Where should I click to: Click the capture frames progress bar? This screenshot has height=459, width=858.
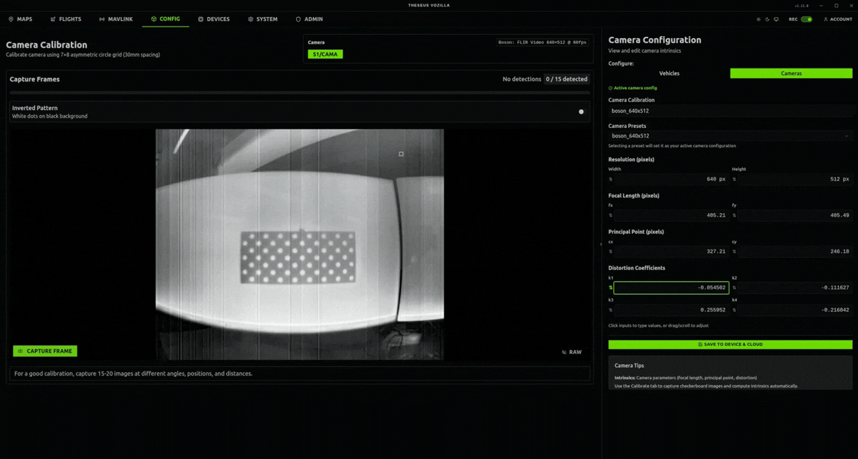pyautogui.click(x=299, y=93)
